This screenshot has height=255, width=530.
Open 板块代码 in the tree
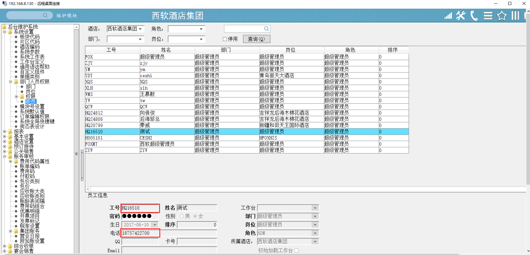pyautogui.click(x=30, y=37)
